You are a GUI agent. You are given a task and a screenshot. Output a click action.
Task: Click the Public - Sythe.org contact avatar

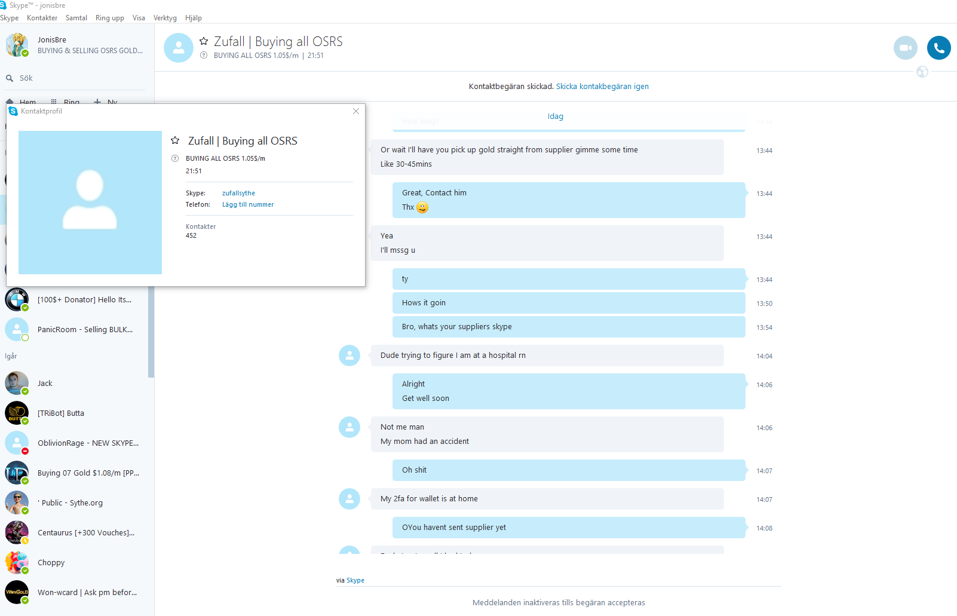click(x=17, y=503)
